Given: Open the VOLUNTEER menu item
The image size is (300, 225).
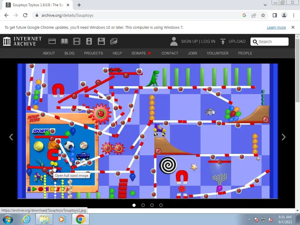Looking at the screenshot, I should [218, 53].
